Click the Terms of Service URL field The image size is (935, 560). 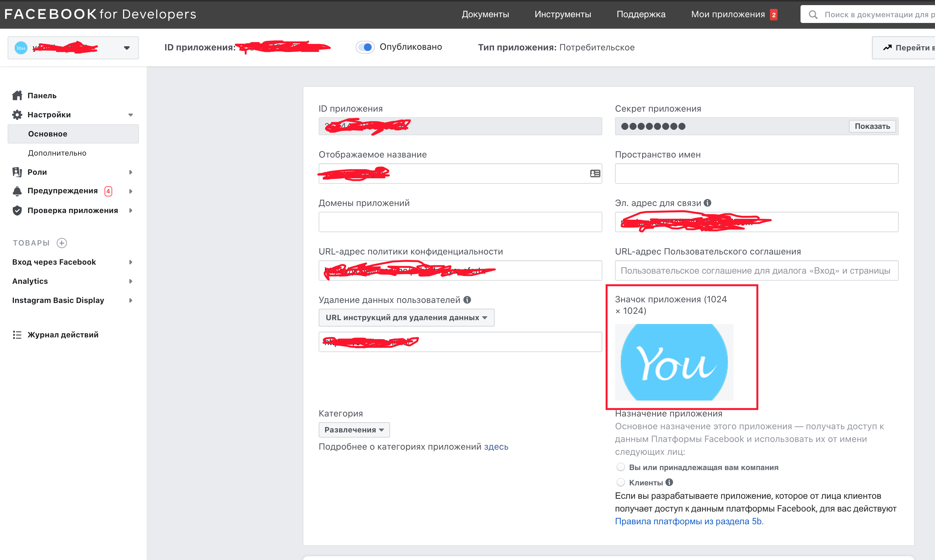point(756,270)
